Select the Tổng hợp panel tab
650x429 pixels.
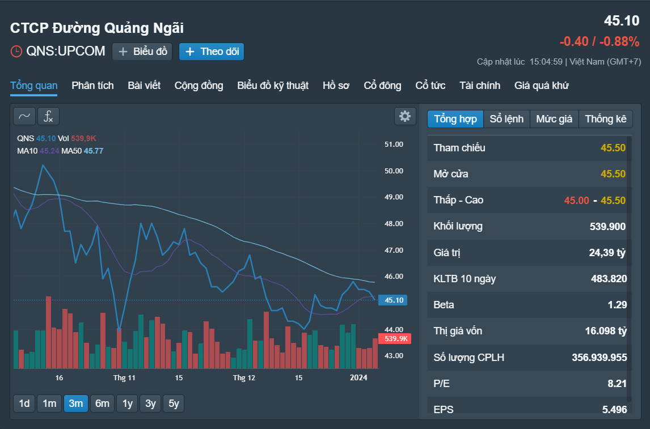point(455,119)
